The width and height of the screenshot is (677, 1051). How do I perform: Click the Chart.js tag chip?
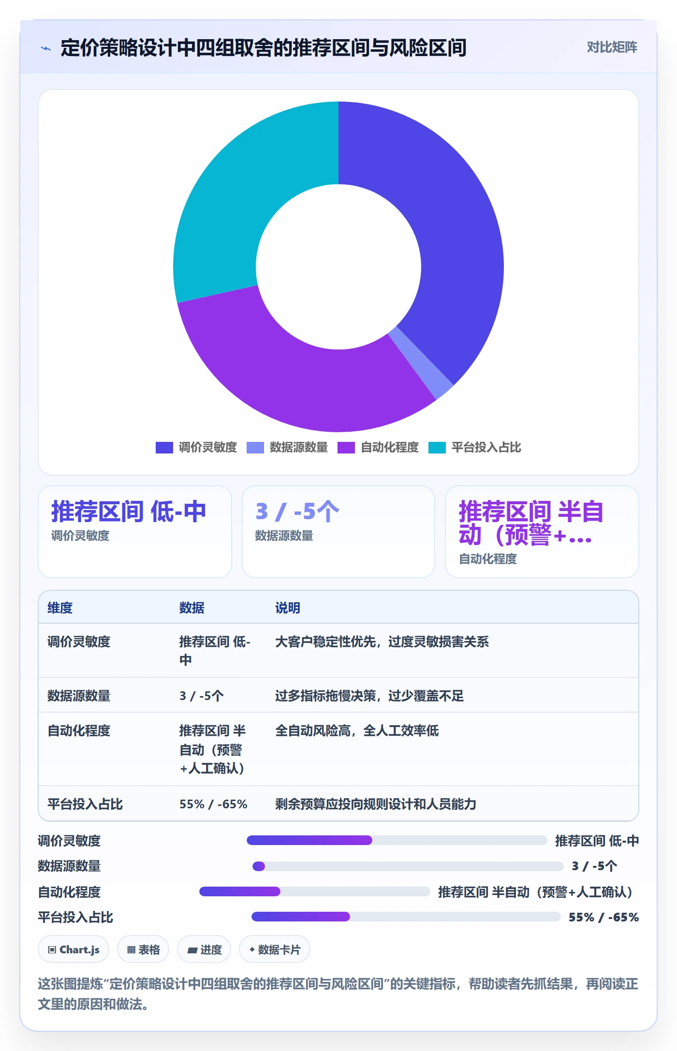point(74,949)
